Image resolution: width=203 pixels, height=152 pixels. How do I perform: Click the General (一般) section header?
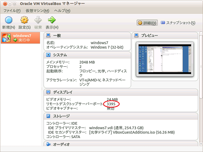87,35
